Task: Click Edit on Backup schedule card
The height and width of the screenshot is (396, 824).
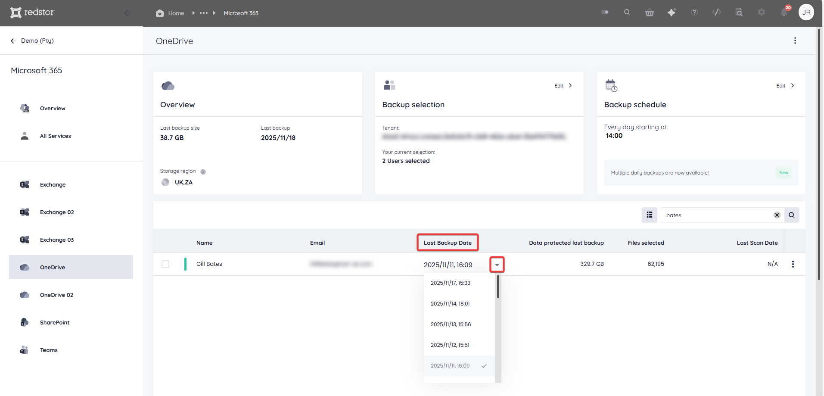Action: [x=785, y=86]
